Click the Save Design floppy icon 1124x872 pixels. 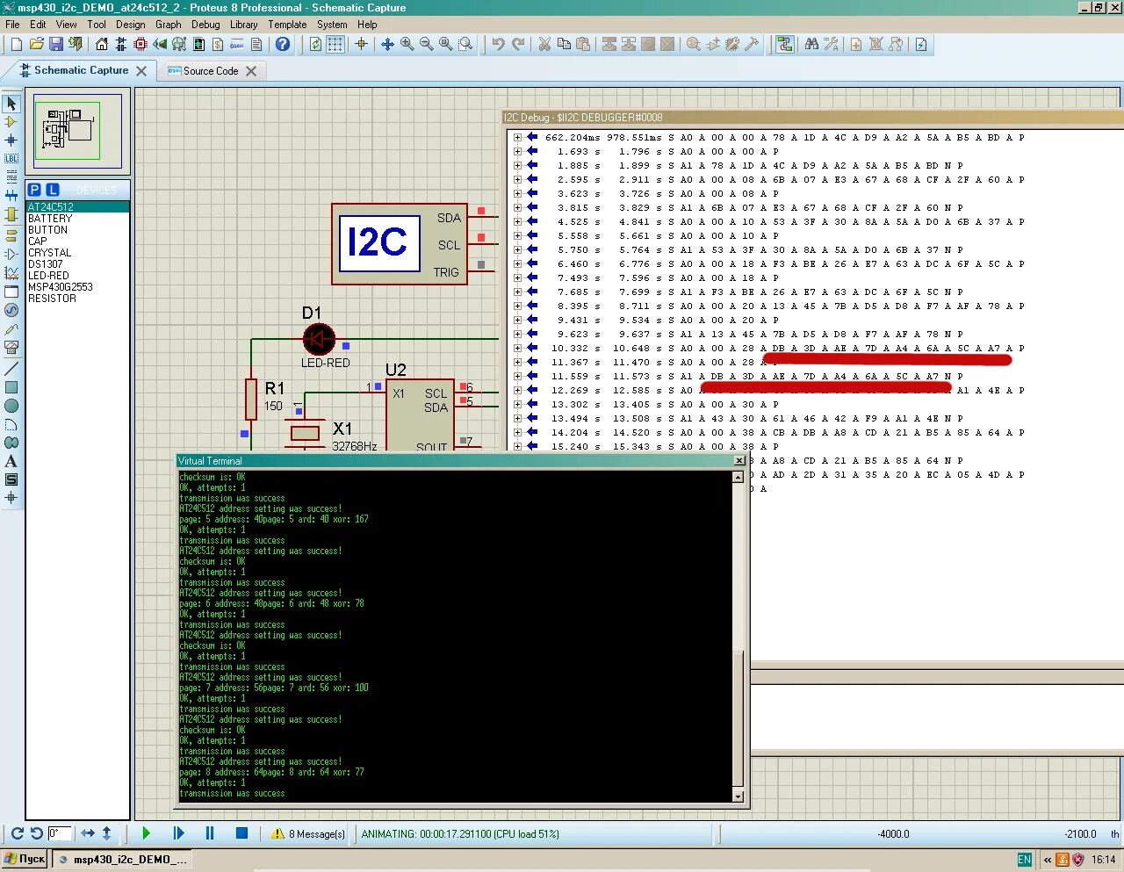click(55, 44)
